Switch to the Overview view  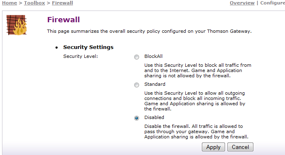pyautogui.click(x=242, y=3)
